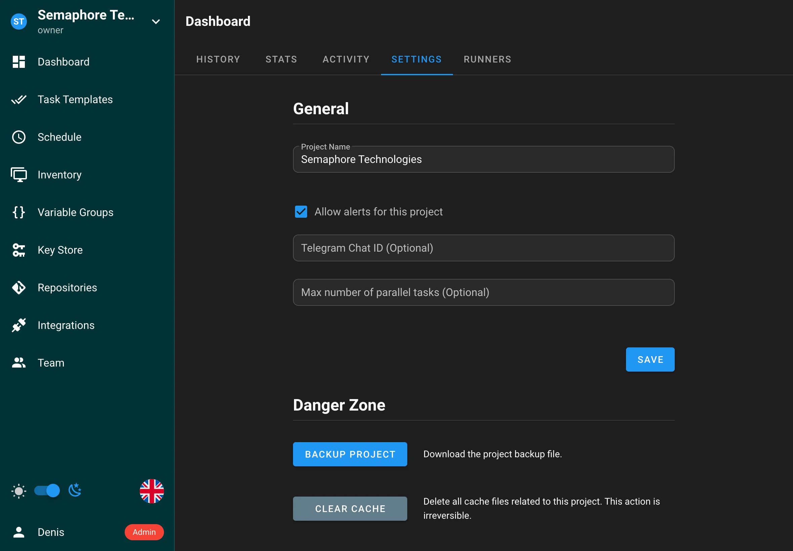The height and width of the screenshot is (551, 793).
Task: Click the Integrations plug icon
Action: pos(18,325)
